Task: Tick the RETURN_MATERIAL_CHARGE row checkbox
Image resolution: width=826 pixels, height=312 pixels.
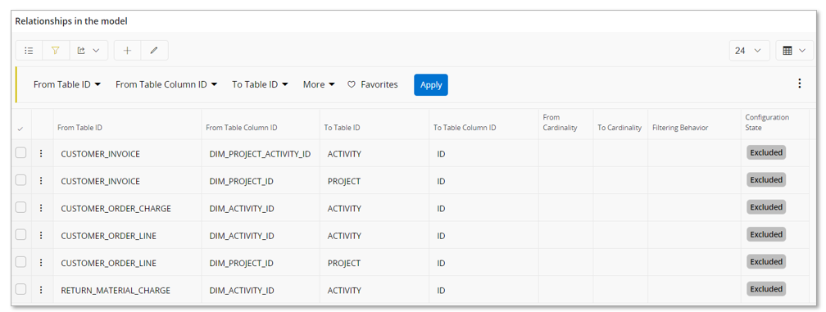Action: tap(20, 289)
